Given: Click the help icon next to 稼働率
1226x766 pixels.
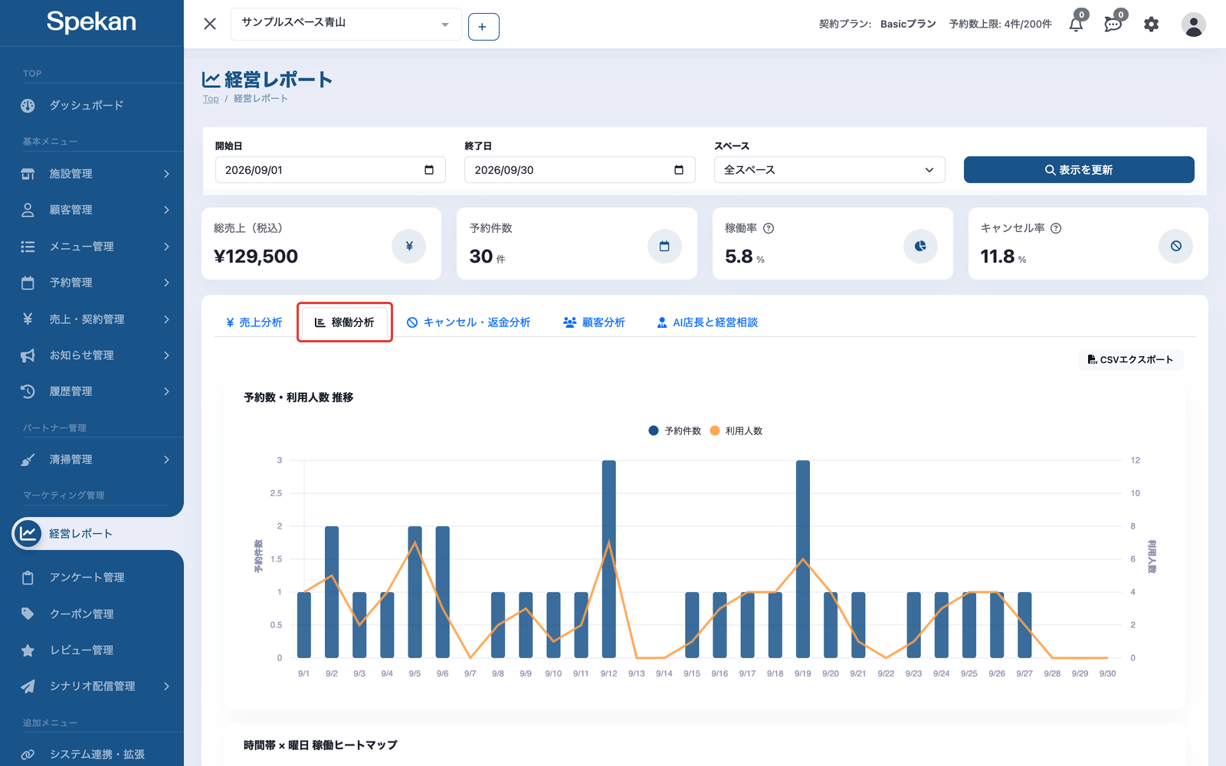Looking at the screenshot, I should [769, 228].
